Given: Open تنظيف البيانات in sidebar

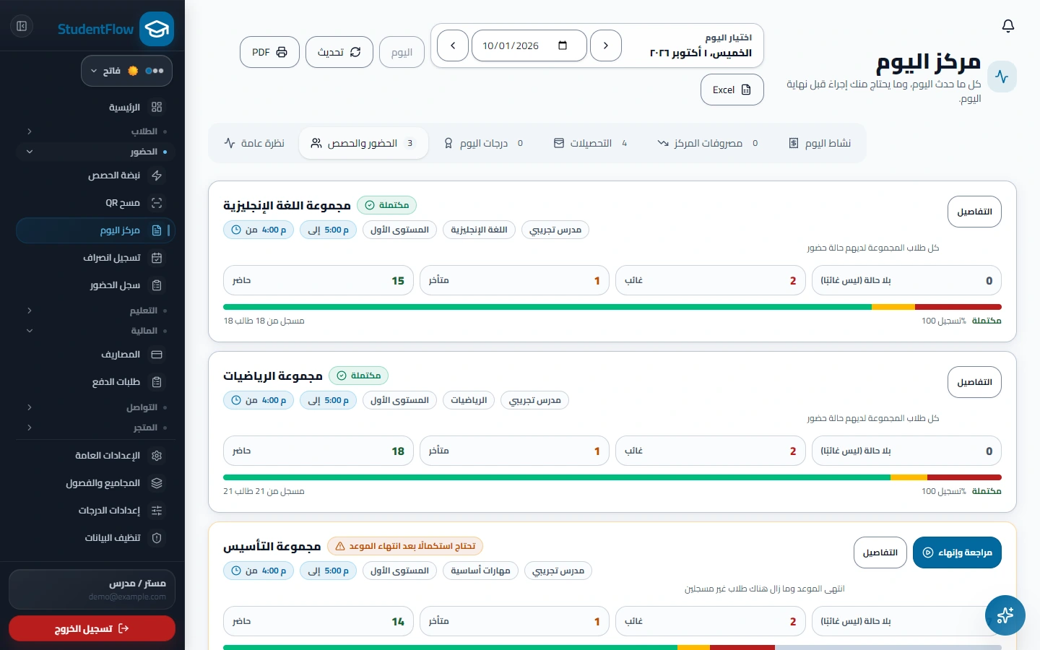Looking at the screenshot, I should (x=95, y=538).
